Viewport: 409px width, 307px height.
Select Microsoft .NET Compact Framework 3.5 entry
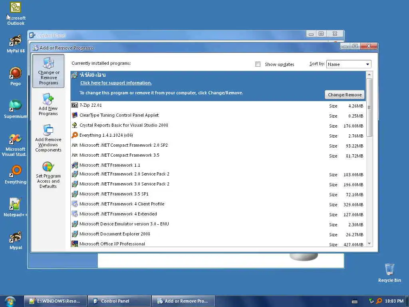(218, 155)
